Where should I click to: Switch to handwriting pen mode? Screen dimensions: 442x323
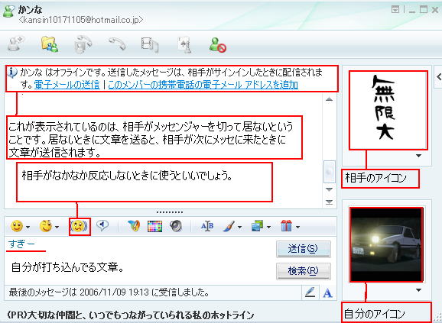pyautogui.click(x=310, y=292)
